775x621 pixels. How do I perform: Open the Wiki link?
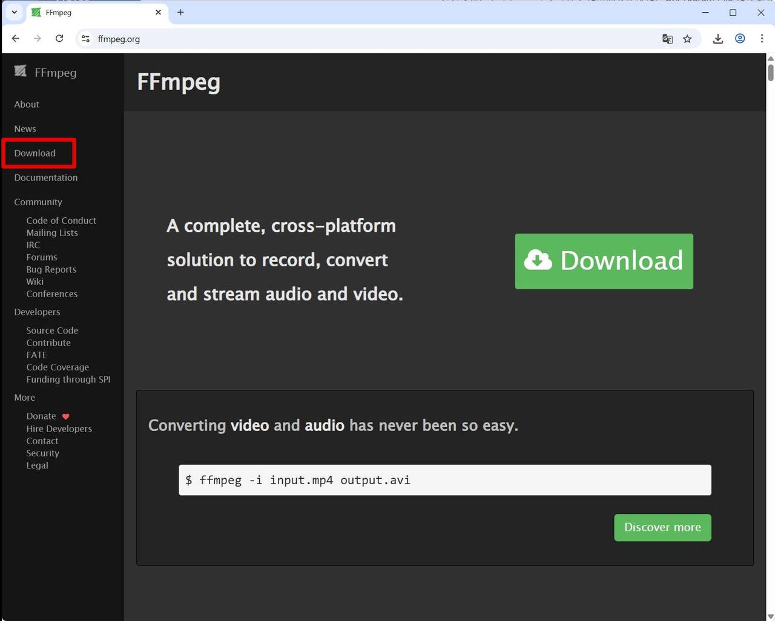click(x=35, y=281)
